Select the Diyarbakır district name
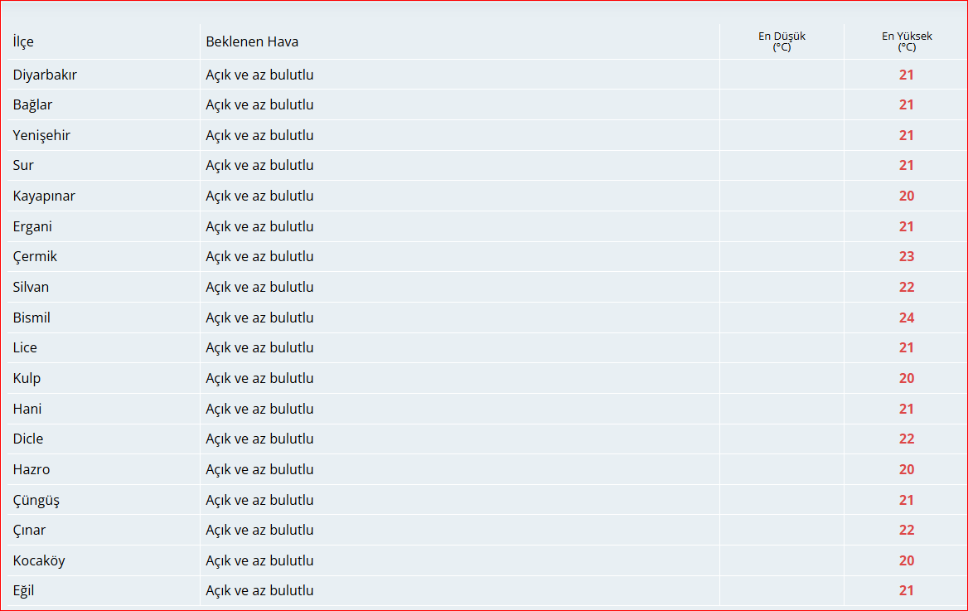Image resolution: width=968 pixels, height=611 pixels. [x=45, y=75]
